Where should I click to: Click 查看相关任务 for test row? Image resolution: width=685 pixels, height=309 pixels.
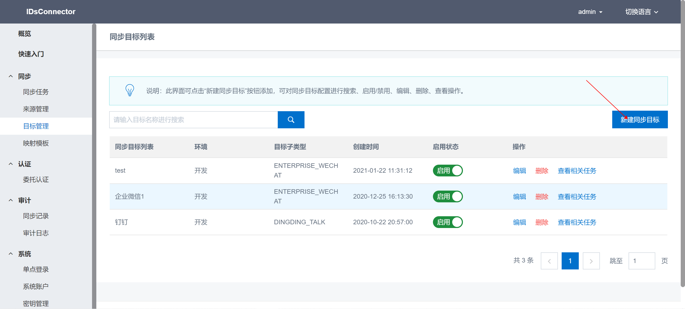(x=577, y=171)
